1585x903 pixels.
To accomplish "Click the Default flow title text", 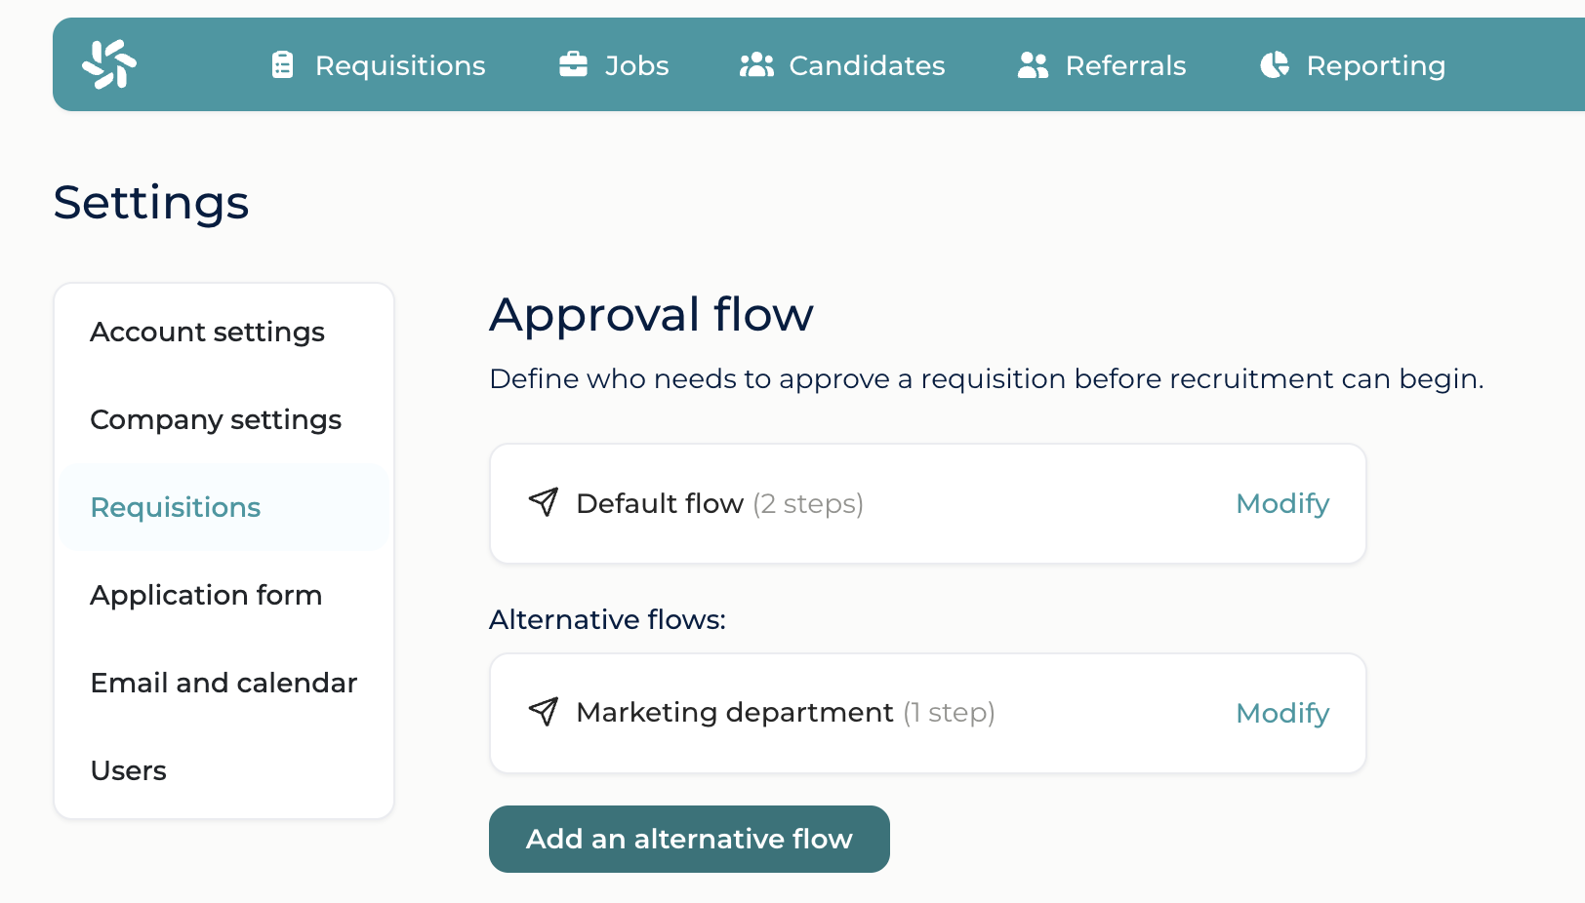I will pyautogui.click(x=660, y=503).
